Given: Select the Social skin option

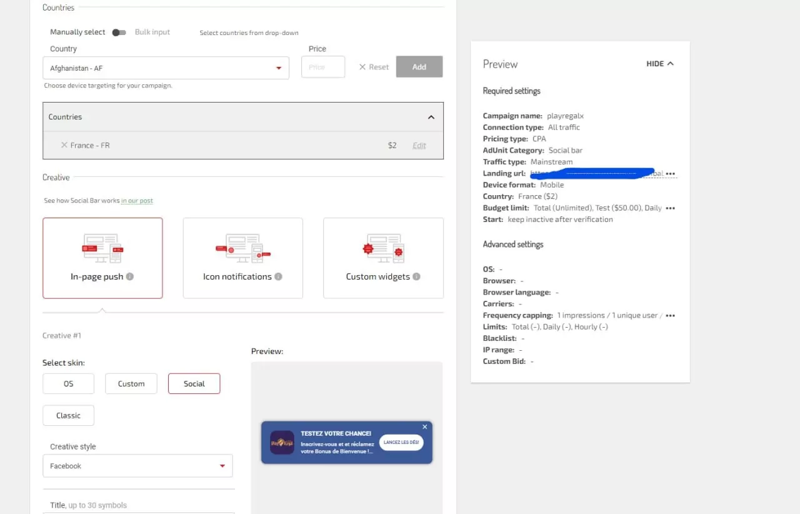Looking at the screenshot, I should (x=194, y=383).
